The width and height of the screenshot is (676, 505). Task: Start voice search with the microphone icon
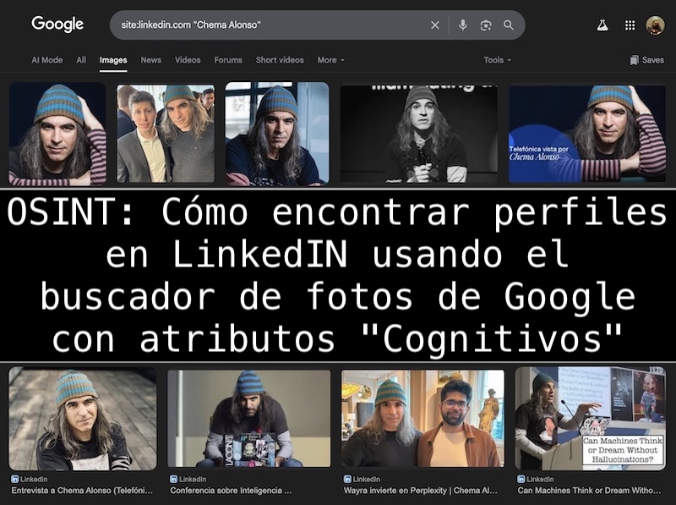coord(462,25)
